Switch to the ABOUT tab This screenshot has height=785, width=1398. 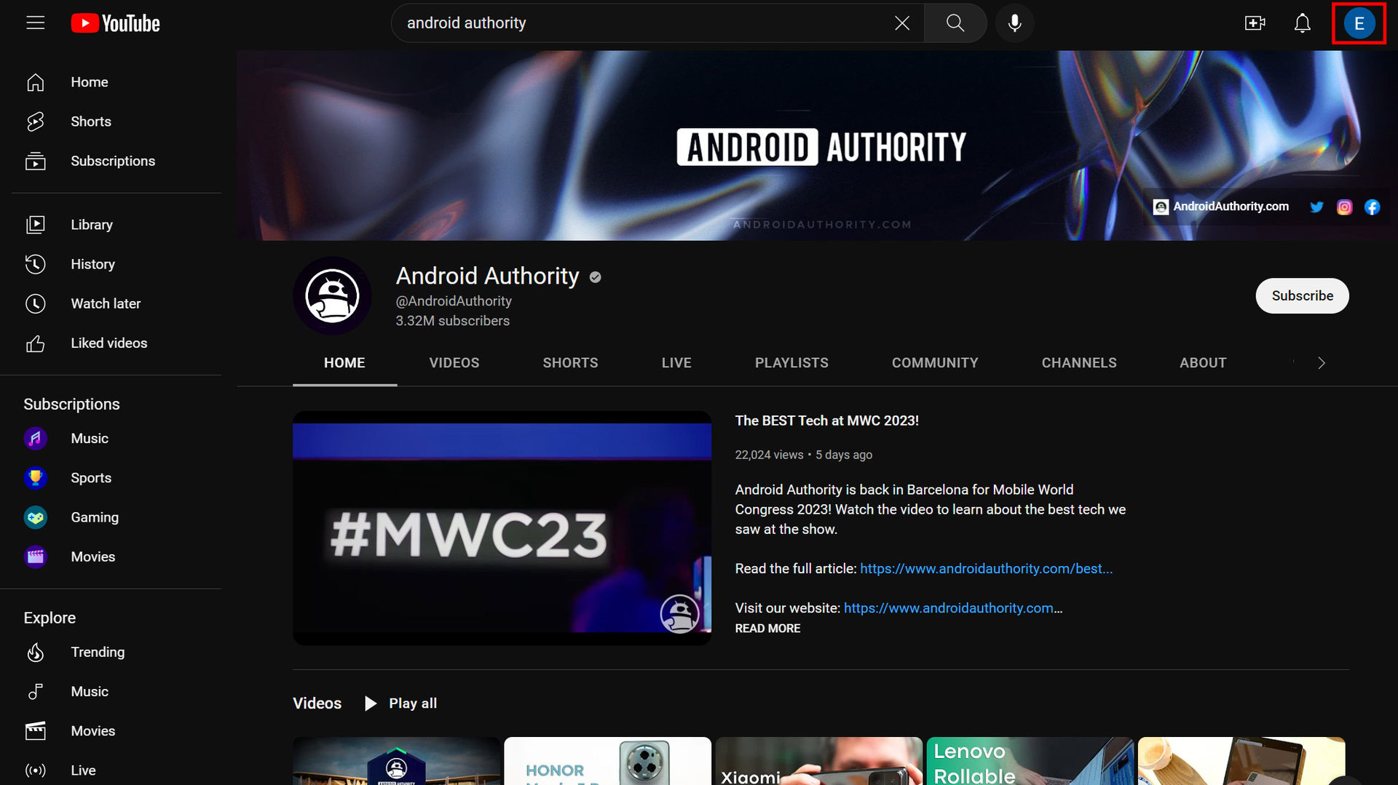1203,363
